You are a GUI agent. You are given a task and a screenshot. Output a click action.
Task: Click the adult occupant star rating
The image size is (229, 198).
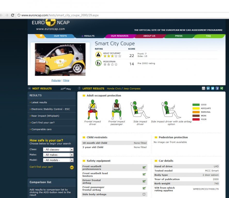[x=112, y=56]
